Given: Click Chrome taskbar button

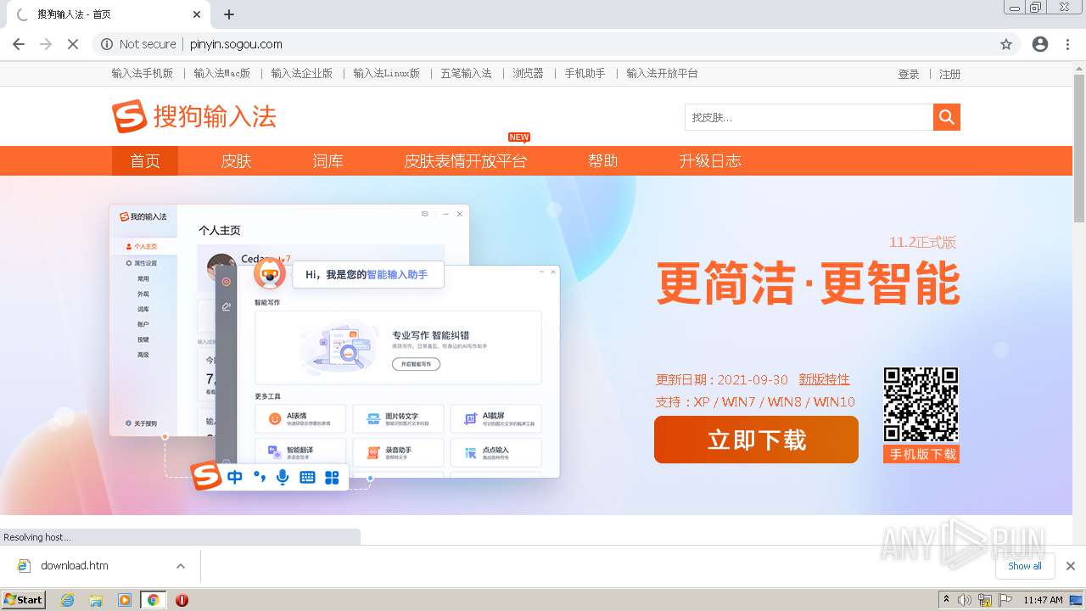Looking at the screenshot, I should pyautogui.click(x=154, y=600).
